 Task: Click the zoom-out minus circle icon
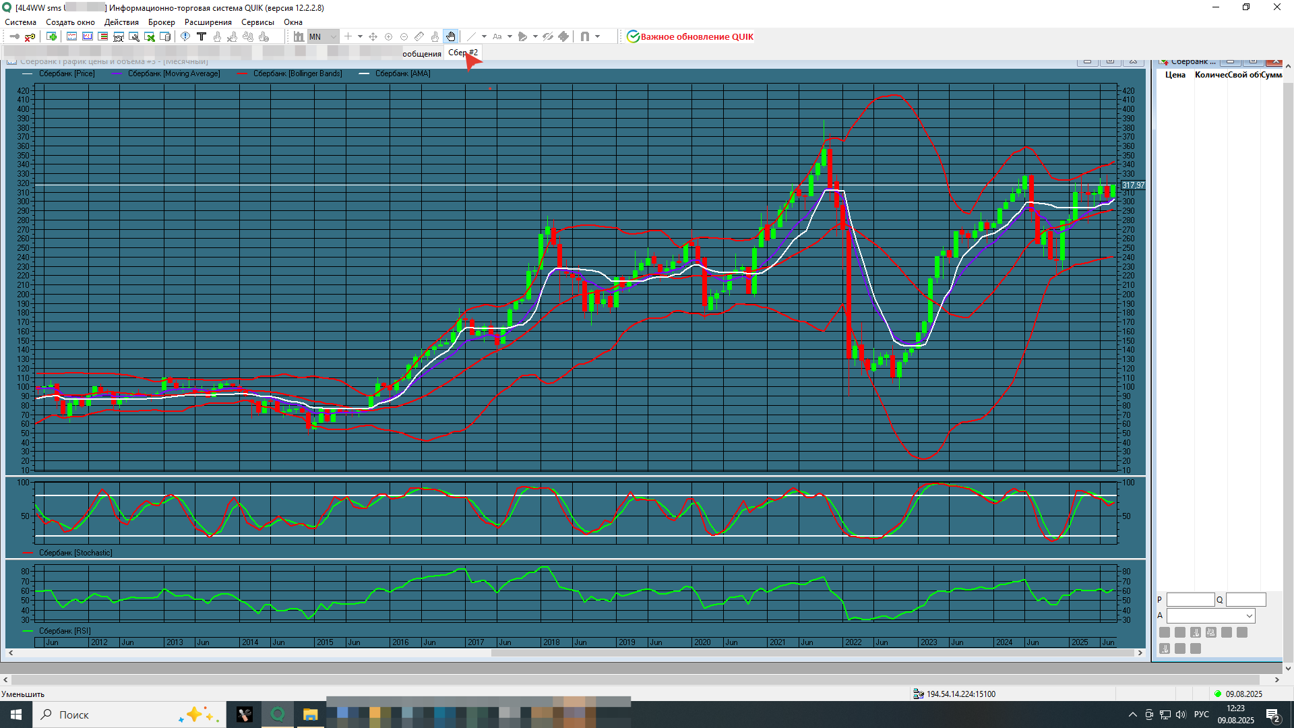[x=404, y=37]
